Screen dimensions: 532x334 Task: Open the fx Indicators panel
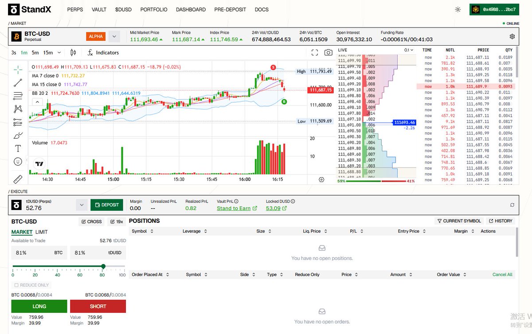(x=103, y=52)
